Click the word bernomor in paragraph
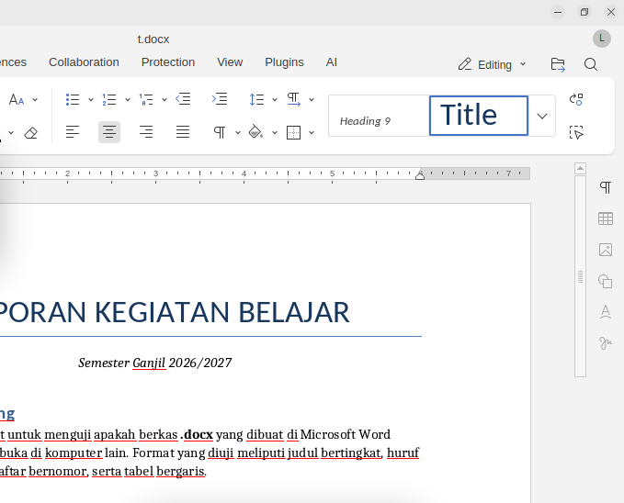The width and height of the screenshot is (624, 503). (x=59, y=471)
